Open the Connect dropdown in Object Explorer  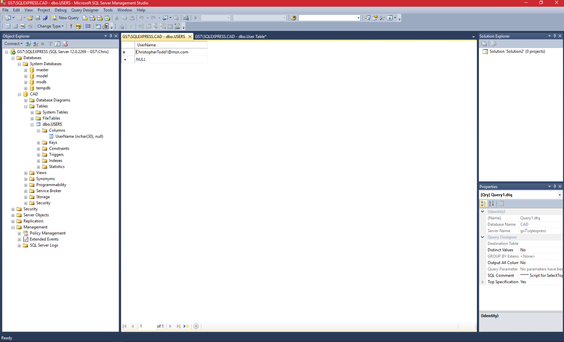click(x=13, y=44)
